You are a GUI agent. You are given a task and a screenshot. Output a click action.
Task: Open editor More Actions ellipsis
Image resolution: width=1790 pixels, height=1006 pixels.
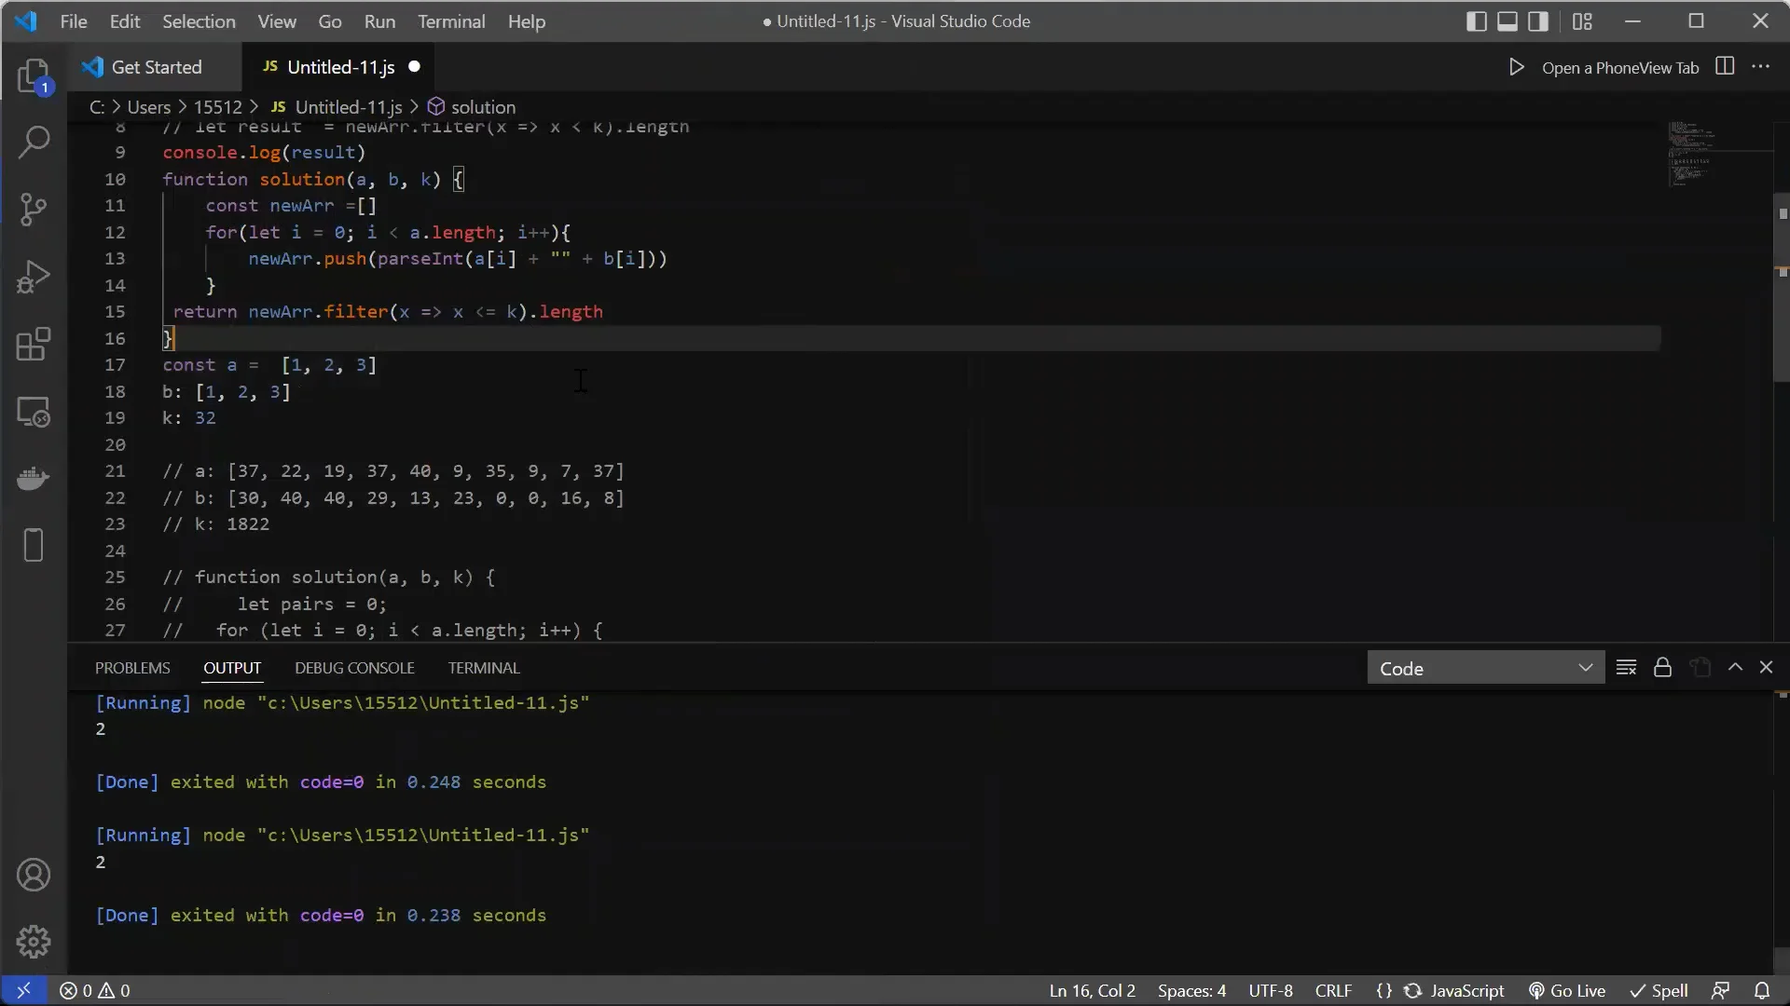click(1760, 66)
